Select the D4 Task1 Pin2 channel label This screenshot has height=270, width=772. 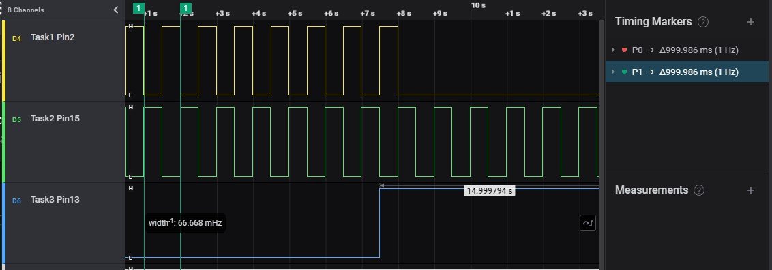click(53, 37)
